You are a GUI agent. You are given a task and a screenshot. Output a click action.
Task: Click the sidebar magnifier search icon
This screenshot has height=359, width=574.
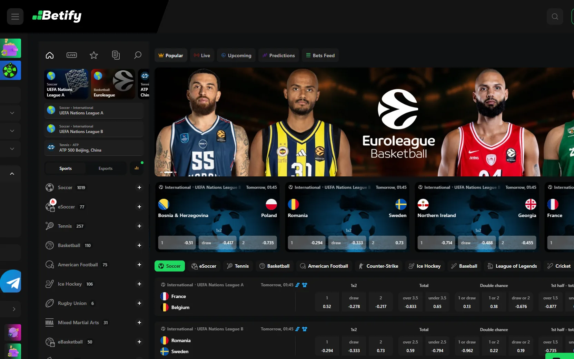[138, 55]
